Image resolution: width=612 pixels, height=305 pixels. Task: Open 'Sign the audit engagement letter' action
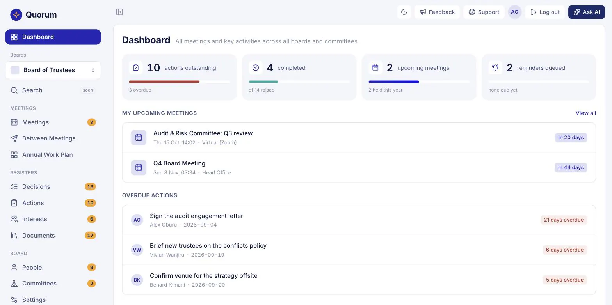pyautogui.click(x=359, y=220)
